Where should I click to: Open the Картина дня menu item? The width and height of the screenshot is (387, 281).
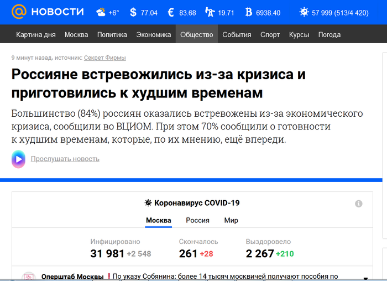(36, 34)
